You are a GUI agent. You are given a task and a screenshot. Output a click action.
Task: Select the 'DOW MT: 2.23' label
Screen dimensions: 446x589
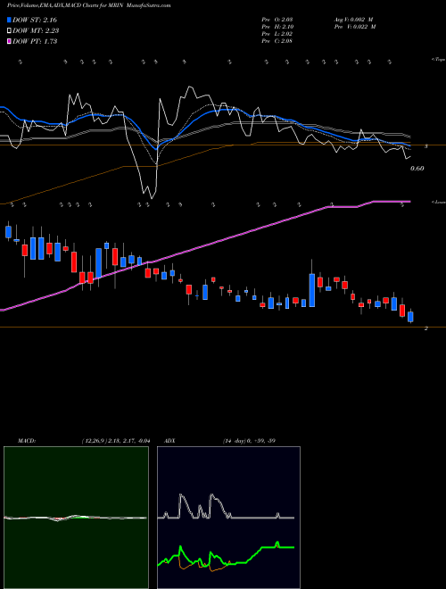(36, 30)
